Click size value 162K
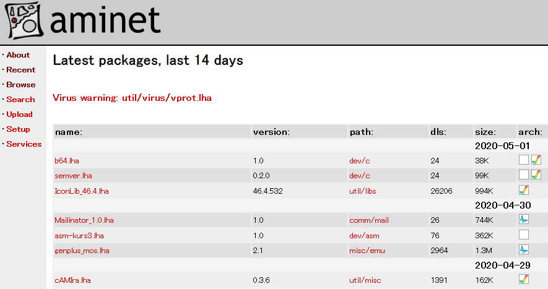Viewport: 548px width, 289px height. (484, 280)
